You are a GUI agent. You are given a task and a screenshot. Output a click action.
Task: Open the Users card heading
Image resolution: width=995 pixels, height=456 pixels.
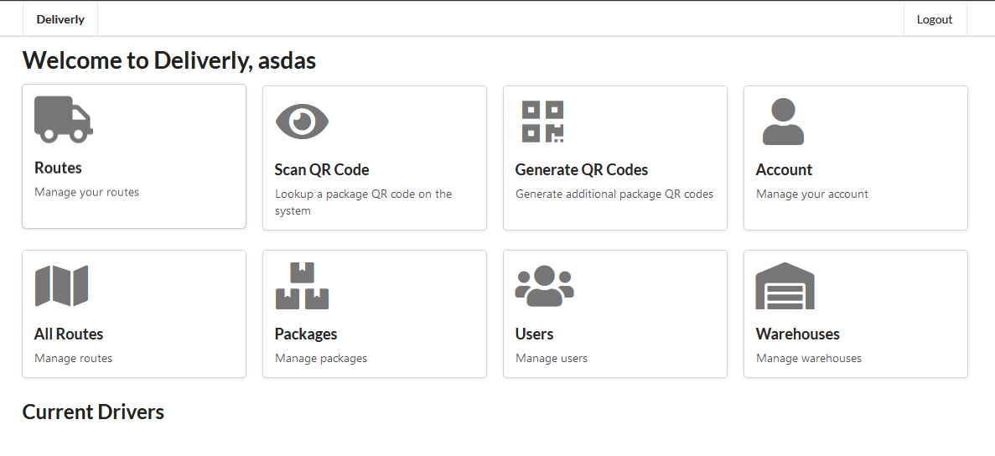coord(535,334)
